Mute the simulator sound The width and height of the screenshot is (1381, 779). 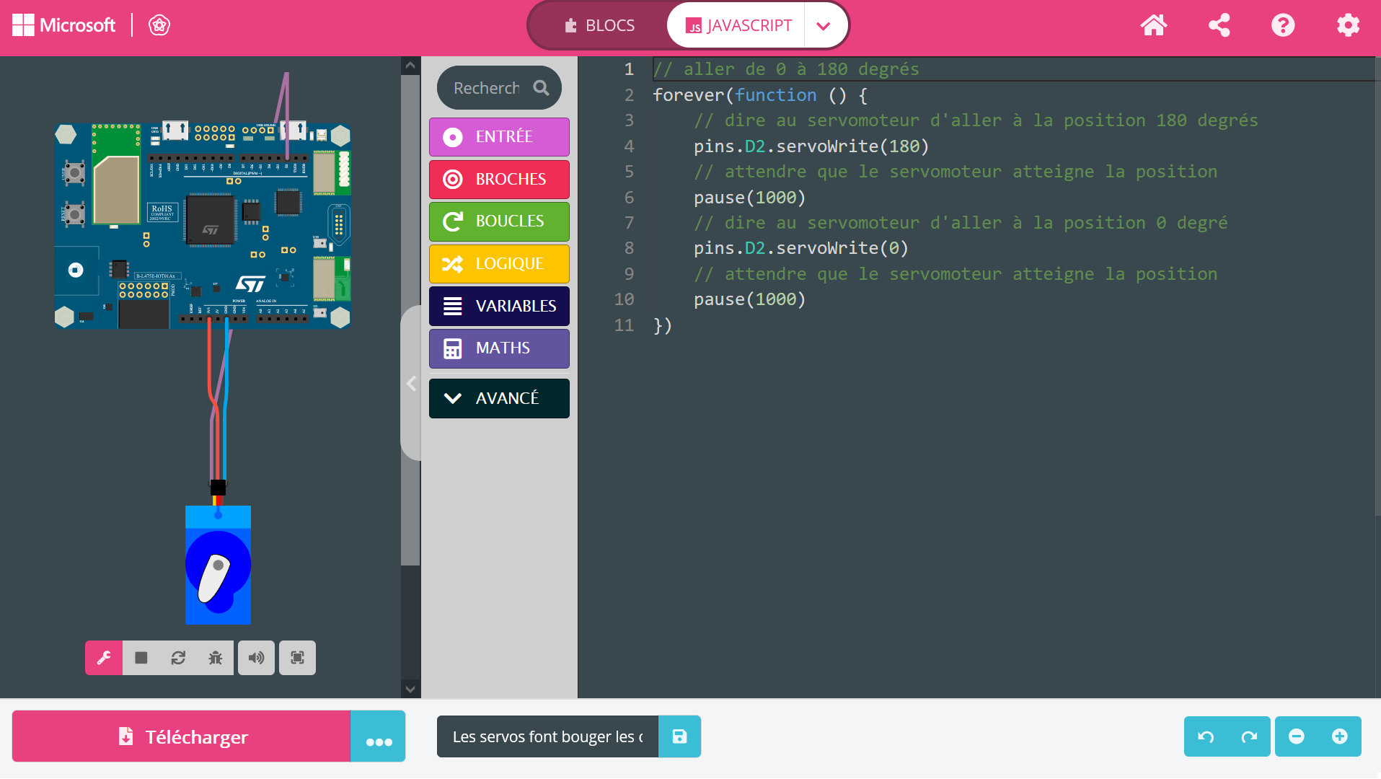[256, 658]
